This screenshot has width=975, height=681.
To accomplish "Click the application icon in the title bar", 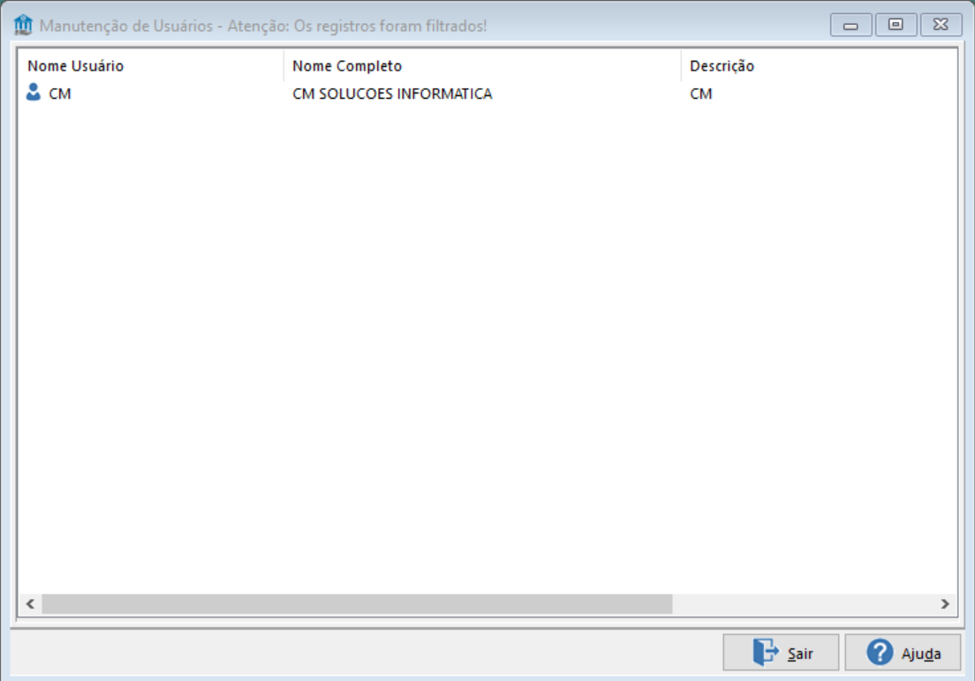I will [x=23, y=26].
